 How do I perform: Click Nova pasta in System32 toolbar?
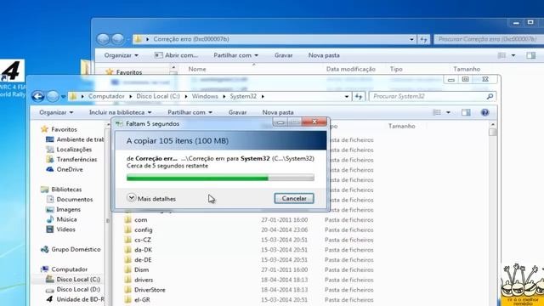click(278, 112)
